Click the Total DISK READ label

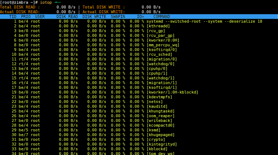click(x=20, y=7)
